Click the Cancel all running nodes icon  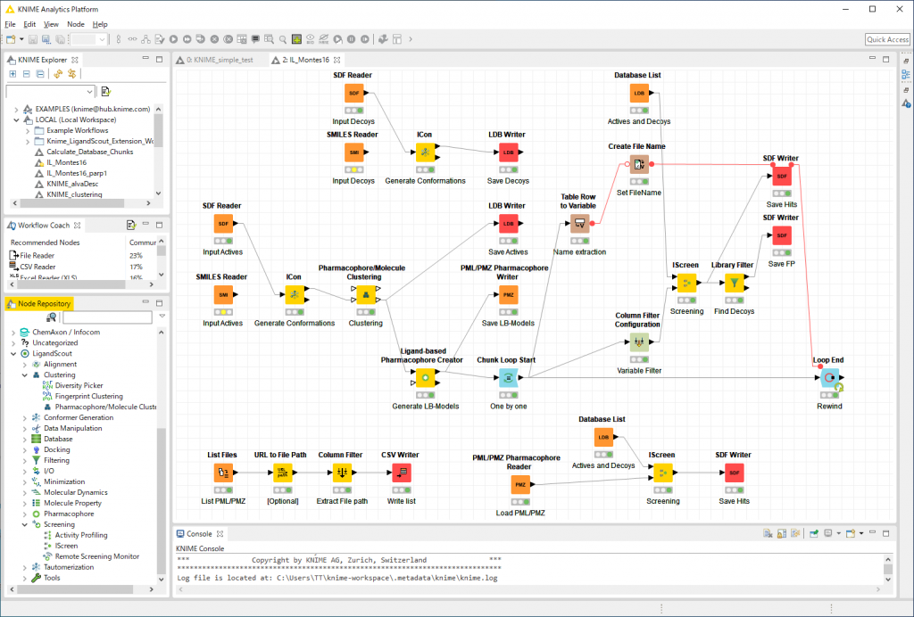click(228, 39)
